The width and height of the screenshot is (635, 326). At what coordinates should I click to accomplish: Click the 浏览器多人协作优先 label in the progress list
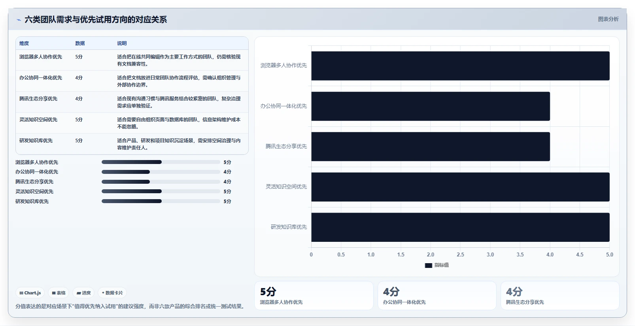[x=37, y=162]
